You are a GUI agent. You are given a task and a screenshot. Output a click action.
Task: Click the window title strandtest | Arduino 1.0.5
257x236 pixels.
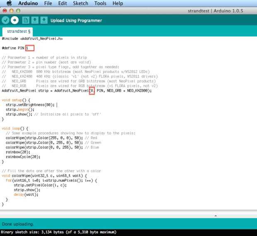[x=215, y=11]
